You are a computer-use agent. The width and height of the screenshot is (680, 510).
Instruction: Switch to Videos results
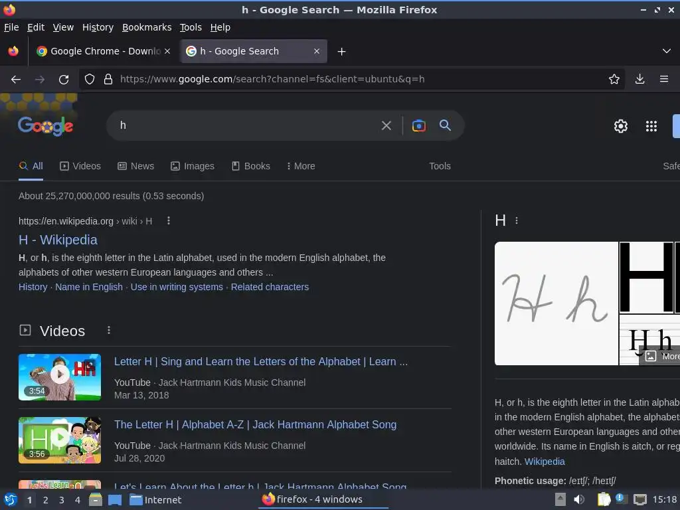point(80,166)
